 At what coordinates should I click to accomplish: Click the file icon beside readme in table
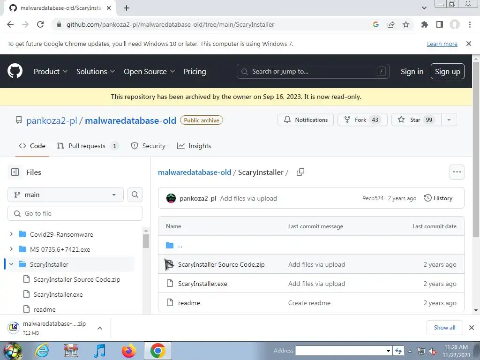(x=170, y=303)
